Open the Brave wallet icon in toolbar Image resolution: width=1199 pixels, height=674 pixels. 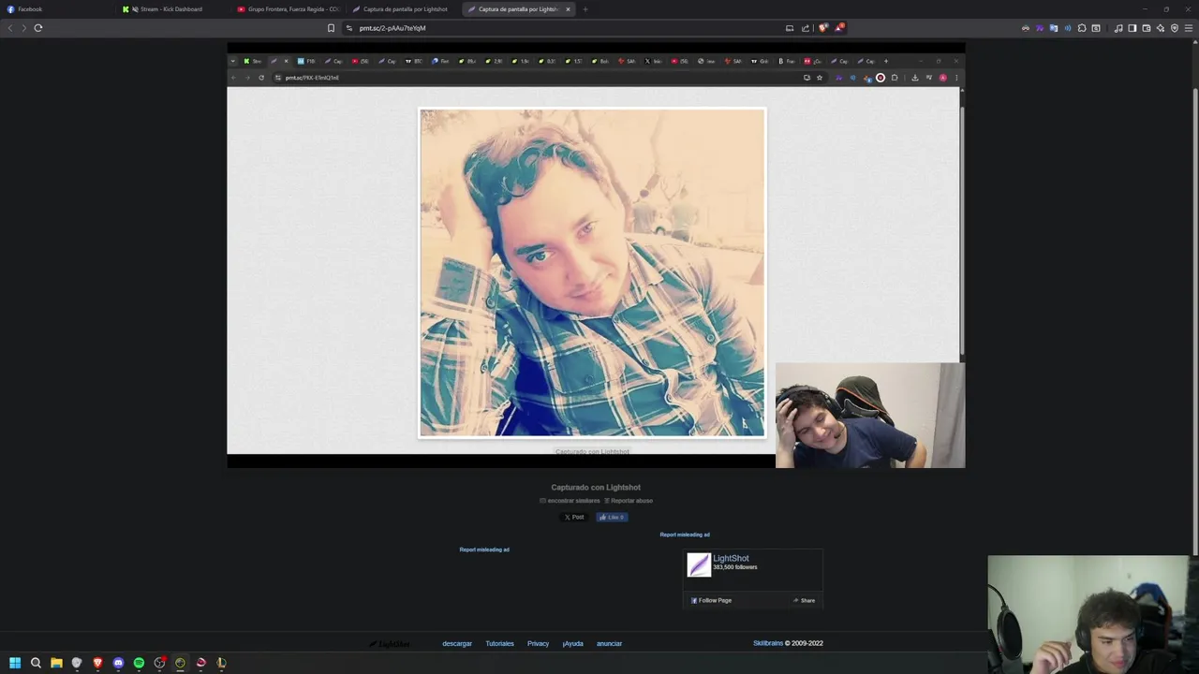click(x=1146, y=28)
